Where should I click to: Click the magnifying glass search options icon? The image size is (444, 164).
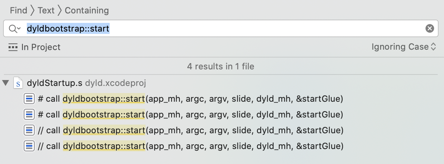point(15,29)
